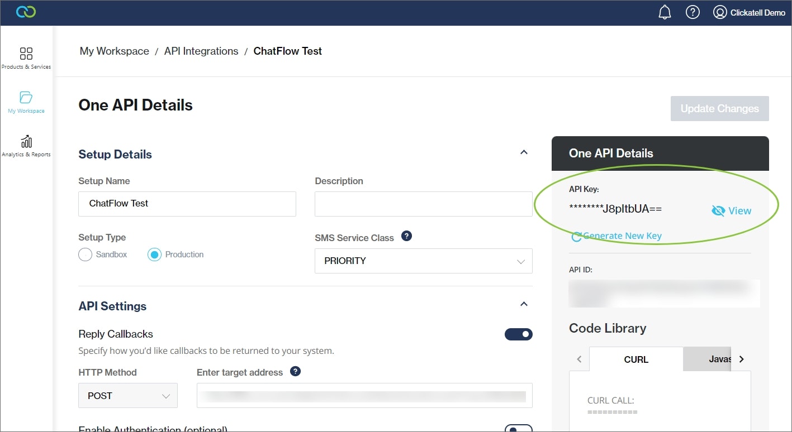Open My Workspace in sidebar

coord(26,102)
